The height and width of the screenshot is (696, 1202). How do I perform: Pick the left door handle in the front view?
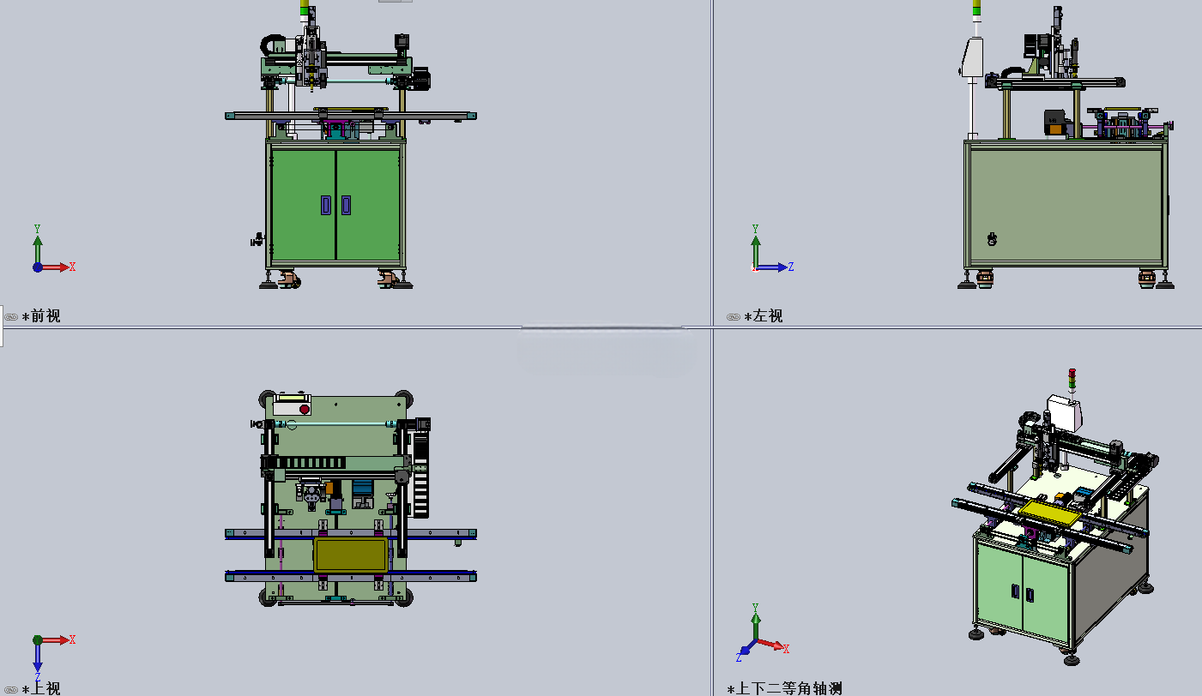point(326,205)
